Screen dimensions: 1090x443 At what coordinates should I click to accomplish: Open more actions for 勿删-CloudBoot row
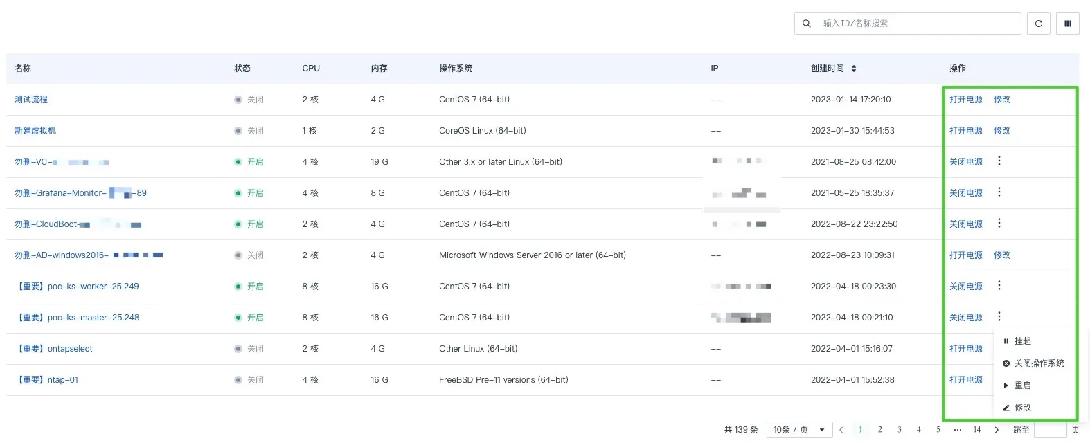(x=999, y=223)
